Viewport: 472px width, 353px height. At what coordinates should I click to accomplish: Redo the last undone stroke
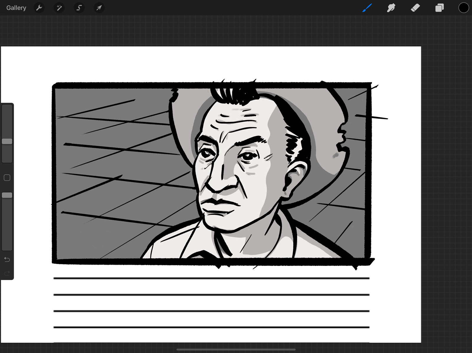pos(7,273)
